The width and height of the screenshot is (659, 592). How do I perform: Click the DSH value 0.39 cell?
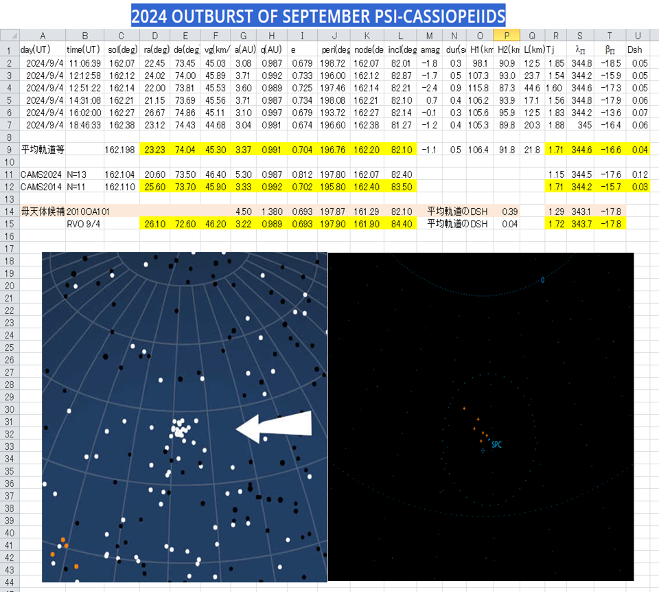[509, 212]
